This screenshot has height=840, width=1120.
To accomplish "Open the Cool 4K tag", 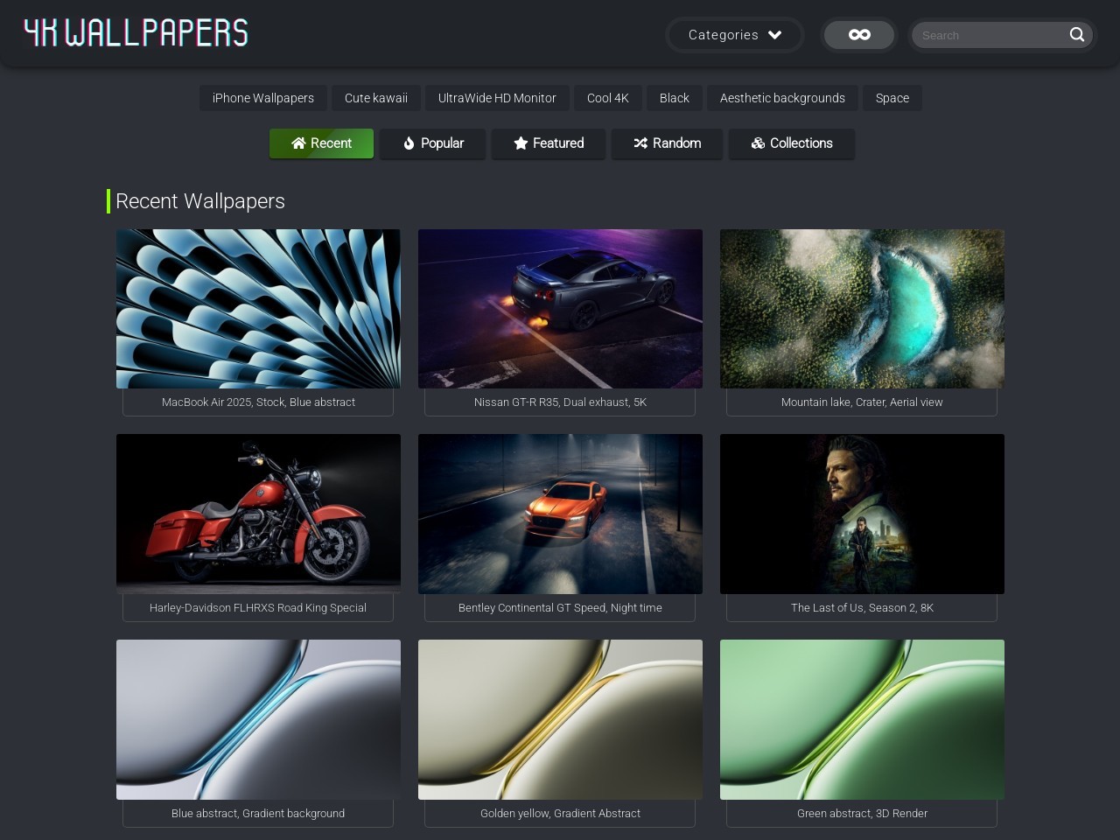I will pyautogui.click(x=608, y=98).
